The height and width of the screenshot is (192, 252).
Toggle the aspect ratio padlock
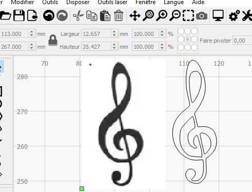[53, 40]
